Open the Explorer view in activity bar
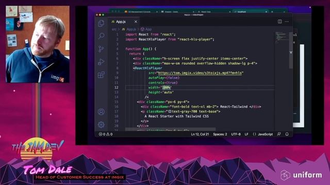330x185 pixels. click(x=101, y=23)
